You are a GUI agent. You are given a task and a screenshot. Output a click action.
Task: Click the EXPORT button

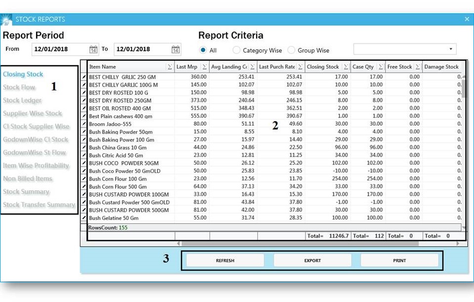point(312,260)
